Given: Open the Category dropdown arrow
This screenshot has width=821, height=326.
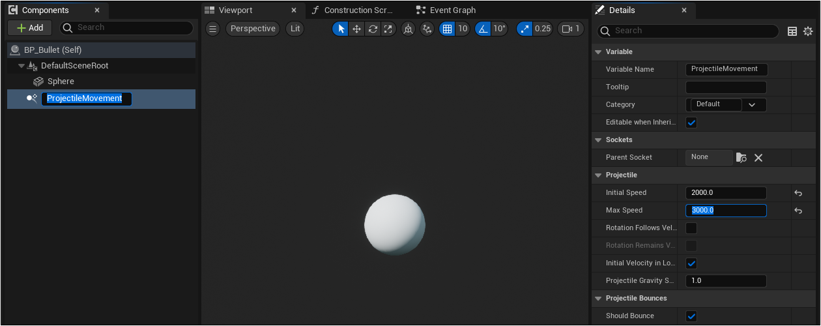Looking at the screenshot, I should [x=752, y=105].
